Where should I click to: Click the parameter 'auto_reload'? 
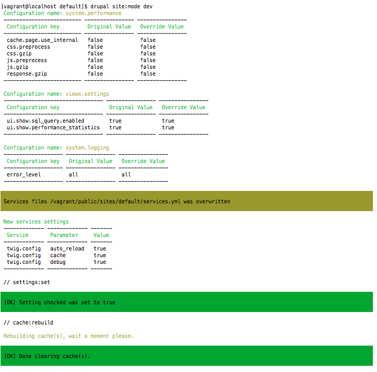tap(67, 248)
